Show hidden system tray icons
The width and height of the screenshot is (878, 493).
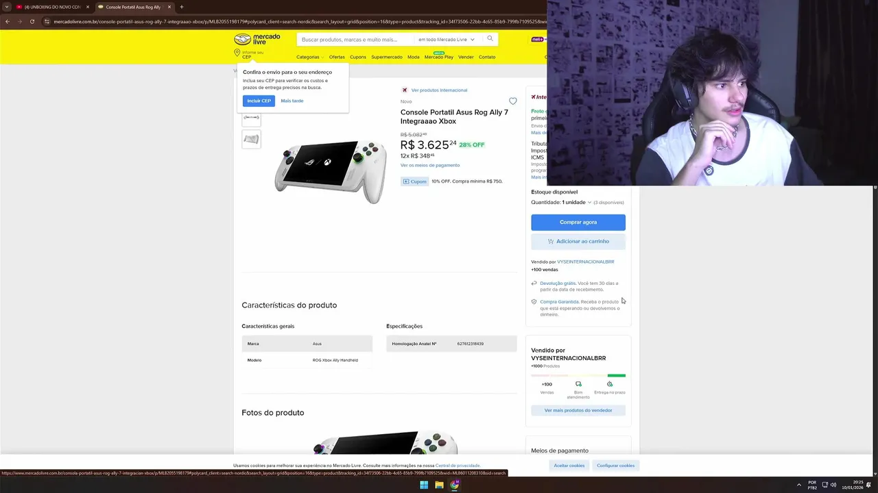[x=798, y=485]
